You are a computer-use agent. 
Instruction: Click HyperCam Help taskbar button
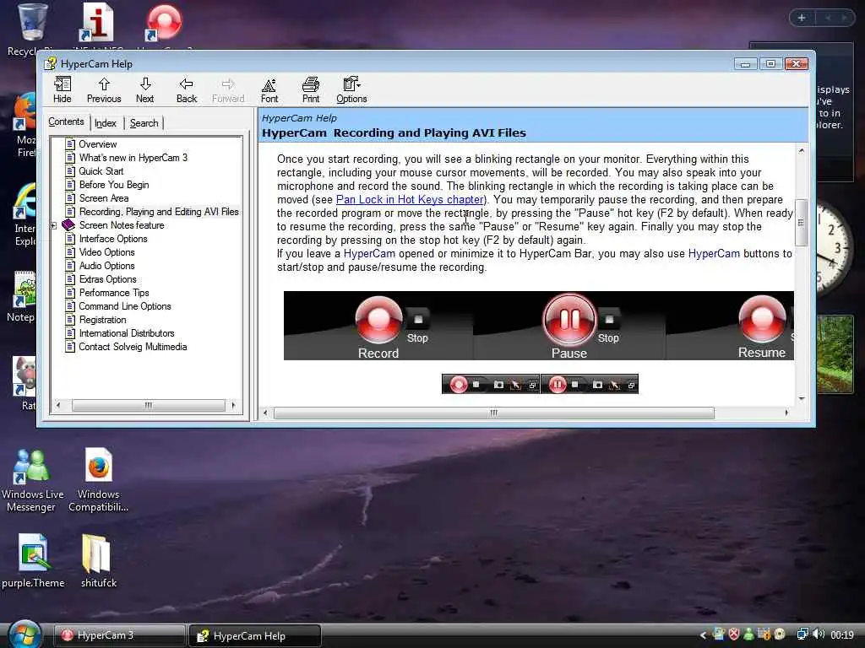(254, 636)
